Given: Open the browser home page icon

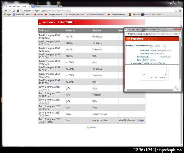Looking at the screenshot, I should pos(18,11).
